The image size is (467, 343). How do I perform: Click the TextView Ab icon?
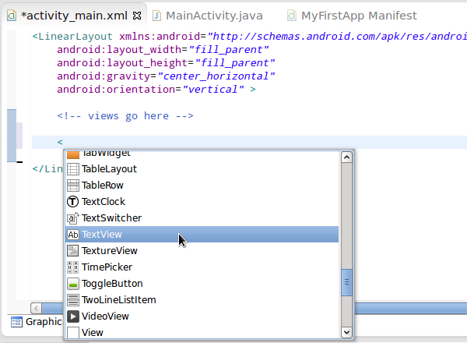pyautogui.click(x=73, y=235)
